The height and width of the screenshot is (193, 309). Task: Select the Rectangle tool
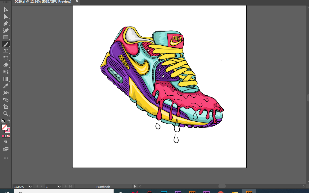(x=6, y=37)
